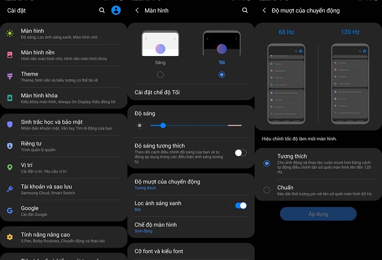Tap the Google logo icon
Image resolution: width=382 pixels, height=260 pixels.
10,211
